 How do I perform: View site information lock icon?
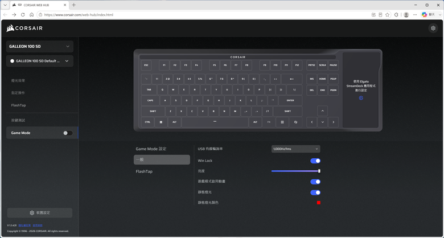[x=40, y=15]
